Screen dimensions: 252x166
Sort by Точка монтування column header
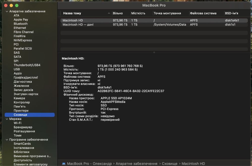point(167,13)
